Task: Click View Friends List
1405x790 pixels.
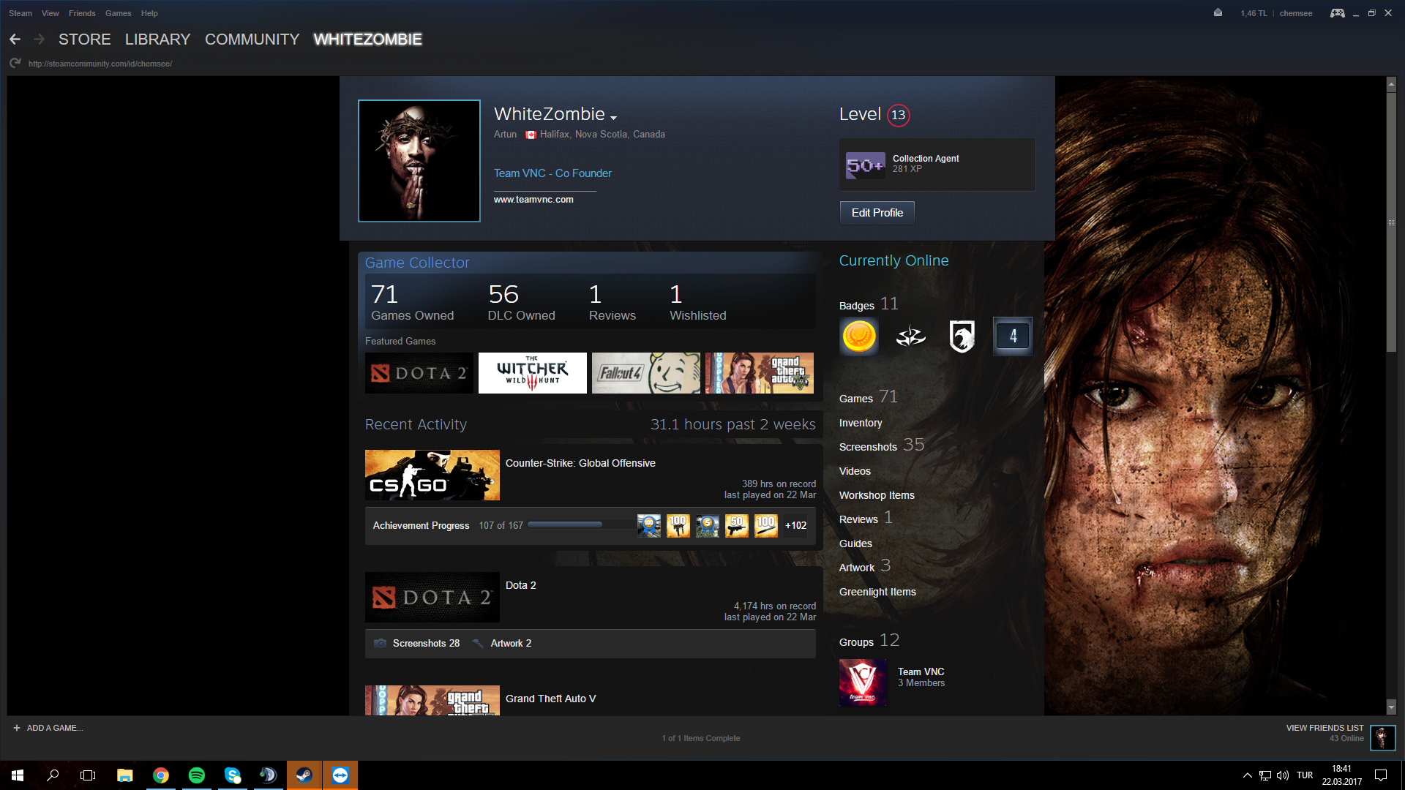Action: 1325,728
